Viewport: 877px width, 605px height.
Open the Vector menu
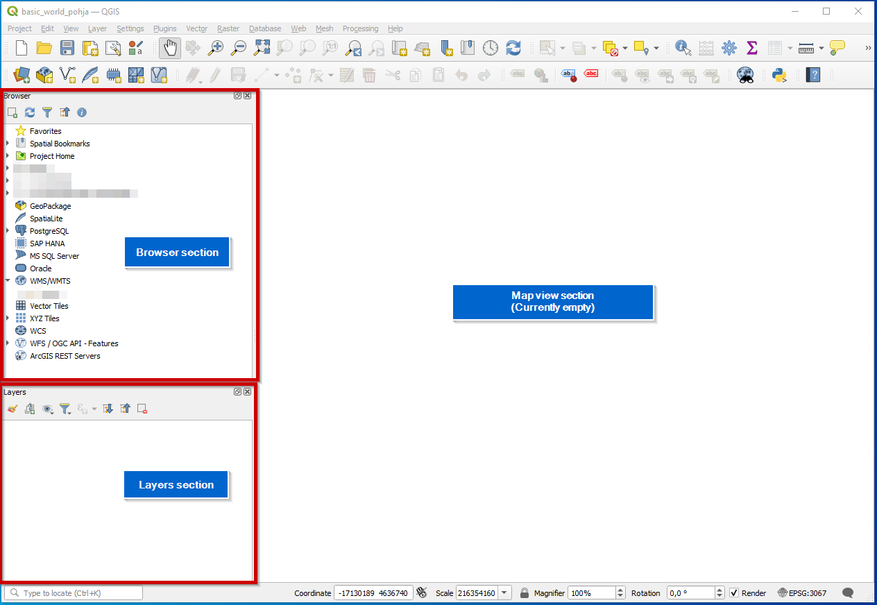[196, 28]
